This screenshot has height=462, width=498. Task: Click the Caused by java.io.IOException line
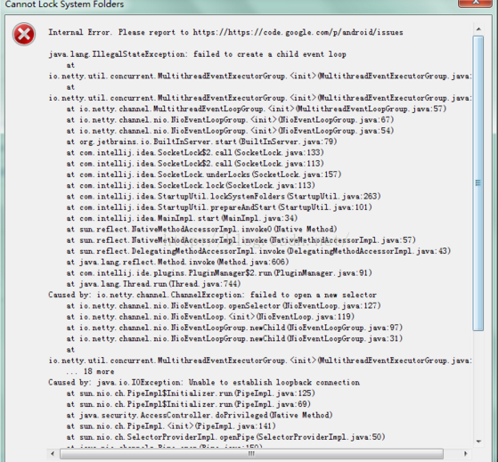(x=204, y=383)
